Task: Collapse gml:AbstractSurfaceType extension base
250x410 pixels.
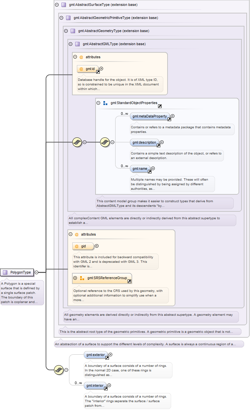Action: [57, 5]
